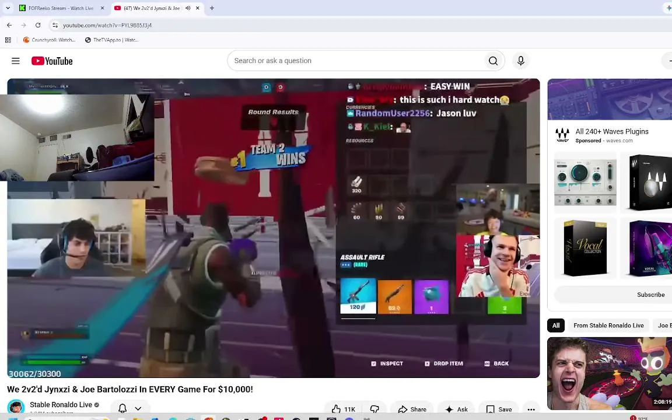Image resolution: width=672 pixels, height=420 pixels.
Task: Switch to the FOFReeko Stream tab
Action: click(61, 8)
